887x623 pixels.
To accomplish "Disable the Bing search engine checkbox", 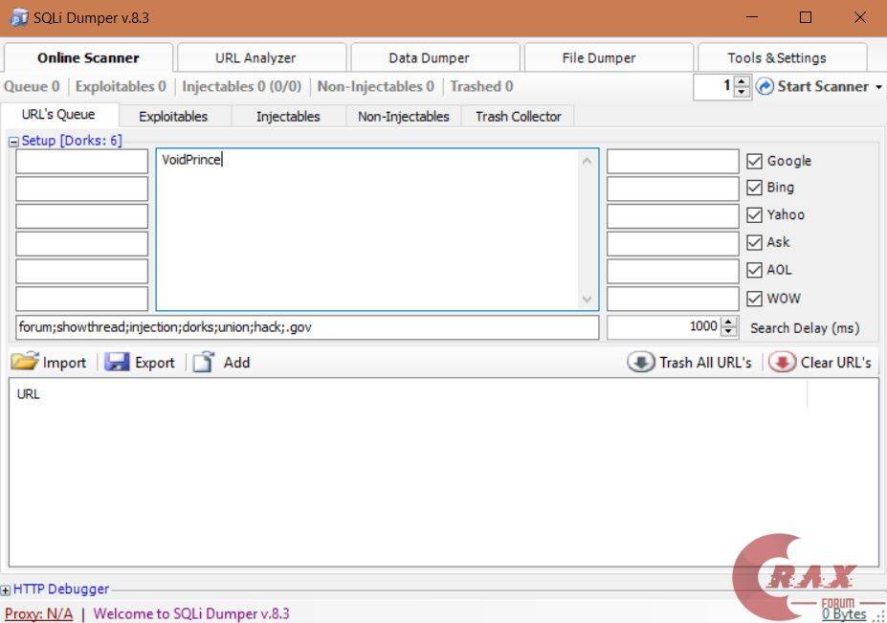I will [x=754, y=188].
